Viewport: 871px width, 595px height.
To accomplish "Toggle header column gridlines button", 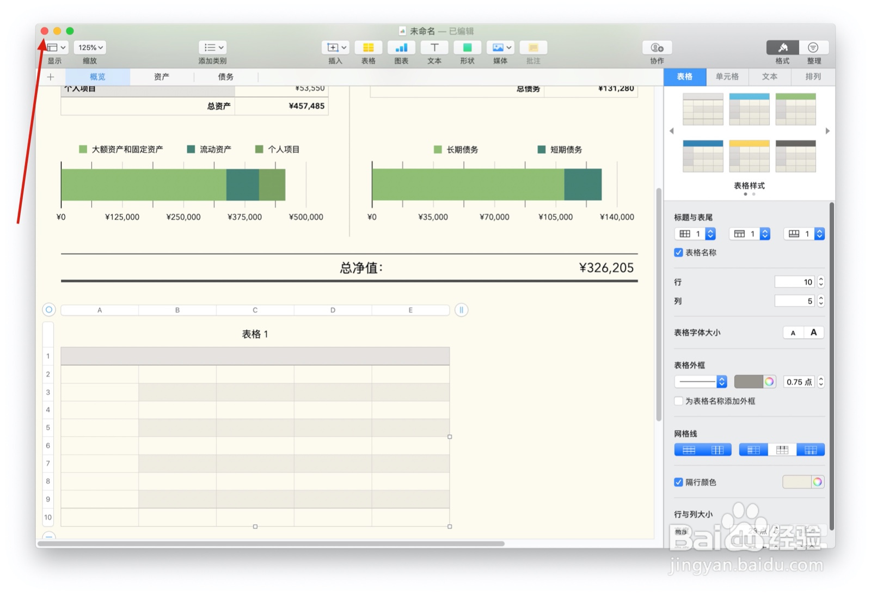I will tap(753, 450).
